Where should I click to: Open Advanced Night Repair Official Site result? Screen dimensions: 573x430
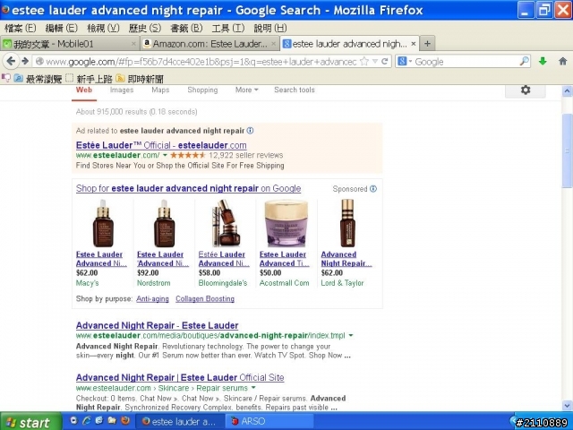tap(180, 377)
